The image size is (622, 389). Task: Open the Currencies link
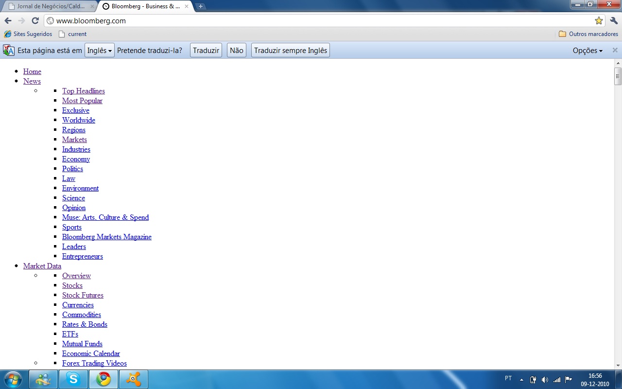tap(78, 305)
